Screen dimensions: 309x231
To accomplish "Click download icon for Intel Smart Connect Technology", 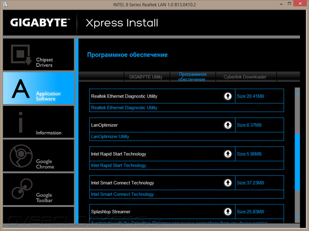I will click(x=228, y=183).
